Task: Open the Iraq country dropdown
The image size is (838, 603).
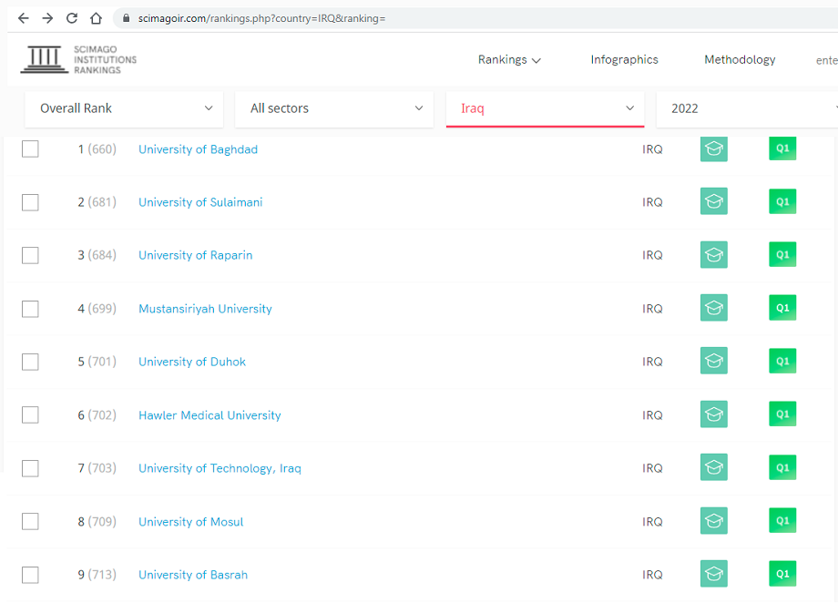Action: [545, 108]
